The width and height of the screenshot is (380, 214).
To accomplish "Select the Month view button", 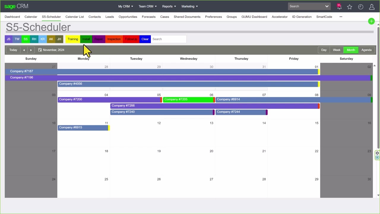I will pyautogui.click(x=351, y=50).
